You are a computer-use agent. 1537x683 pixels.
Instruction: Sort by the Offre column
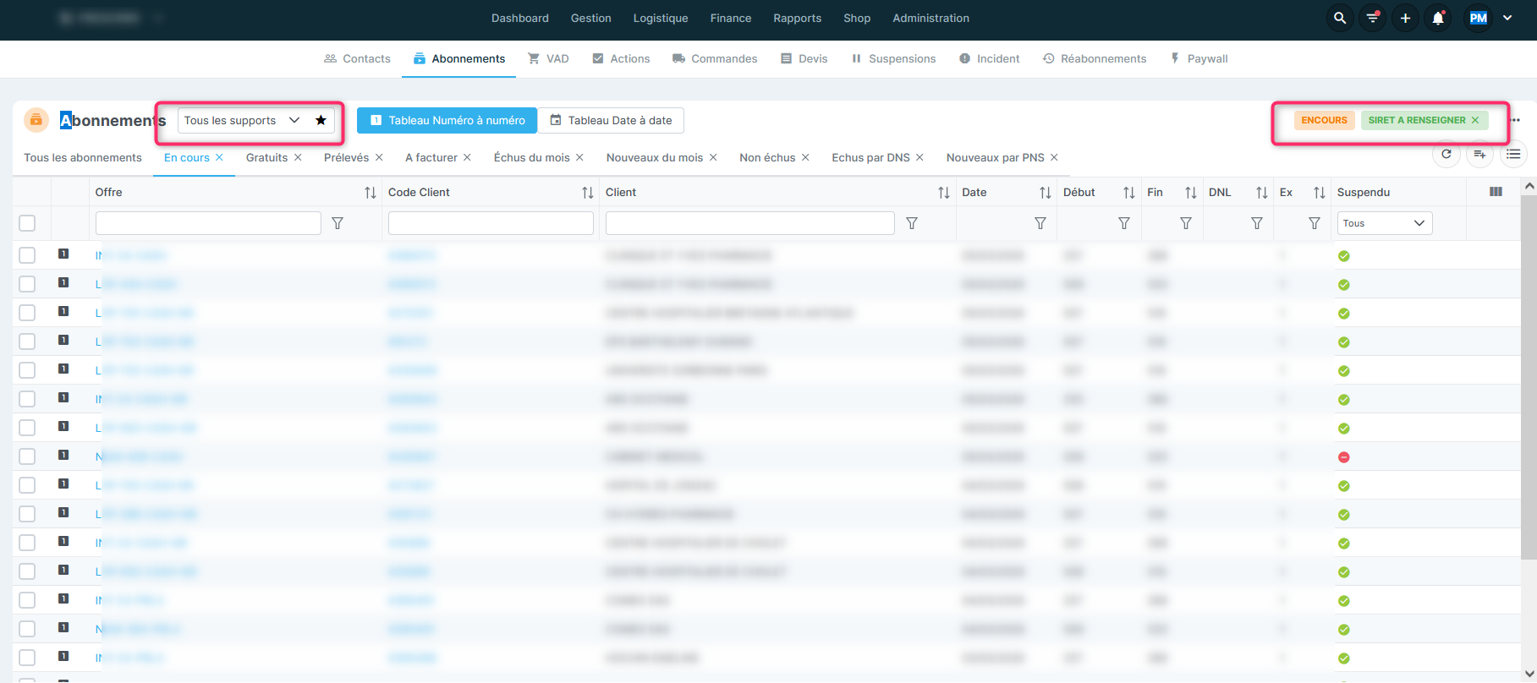point(370,193)
